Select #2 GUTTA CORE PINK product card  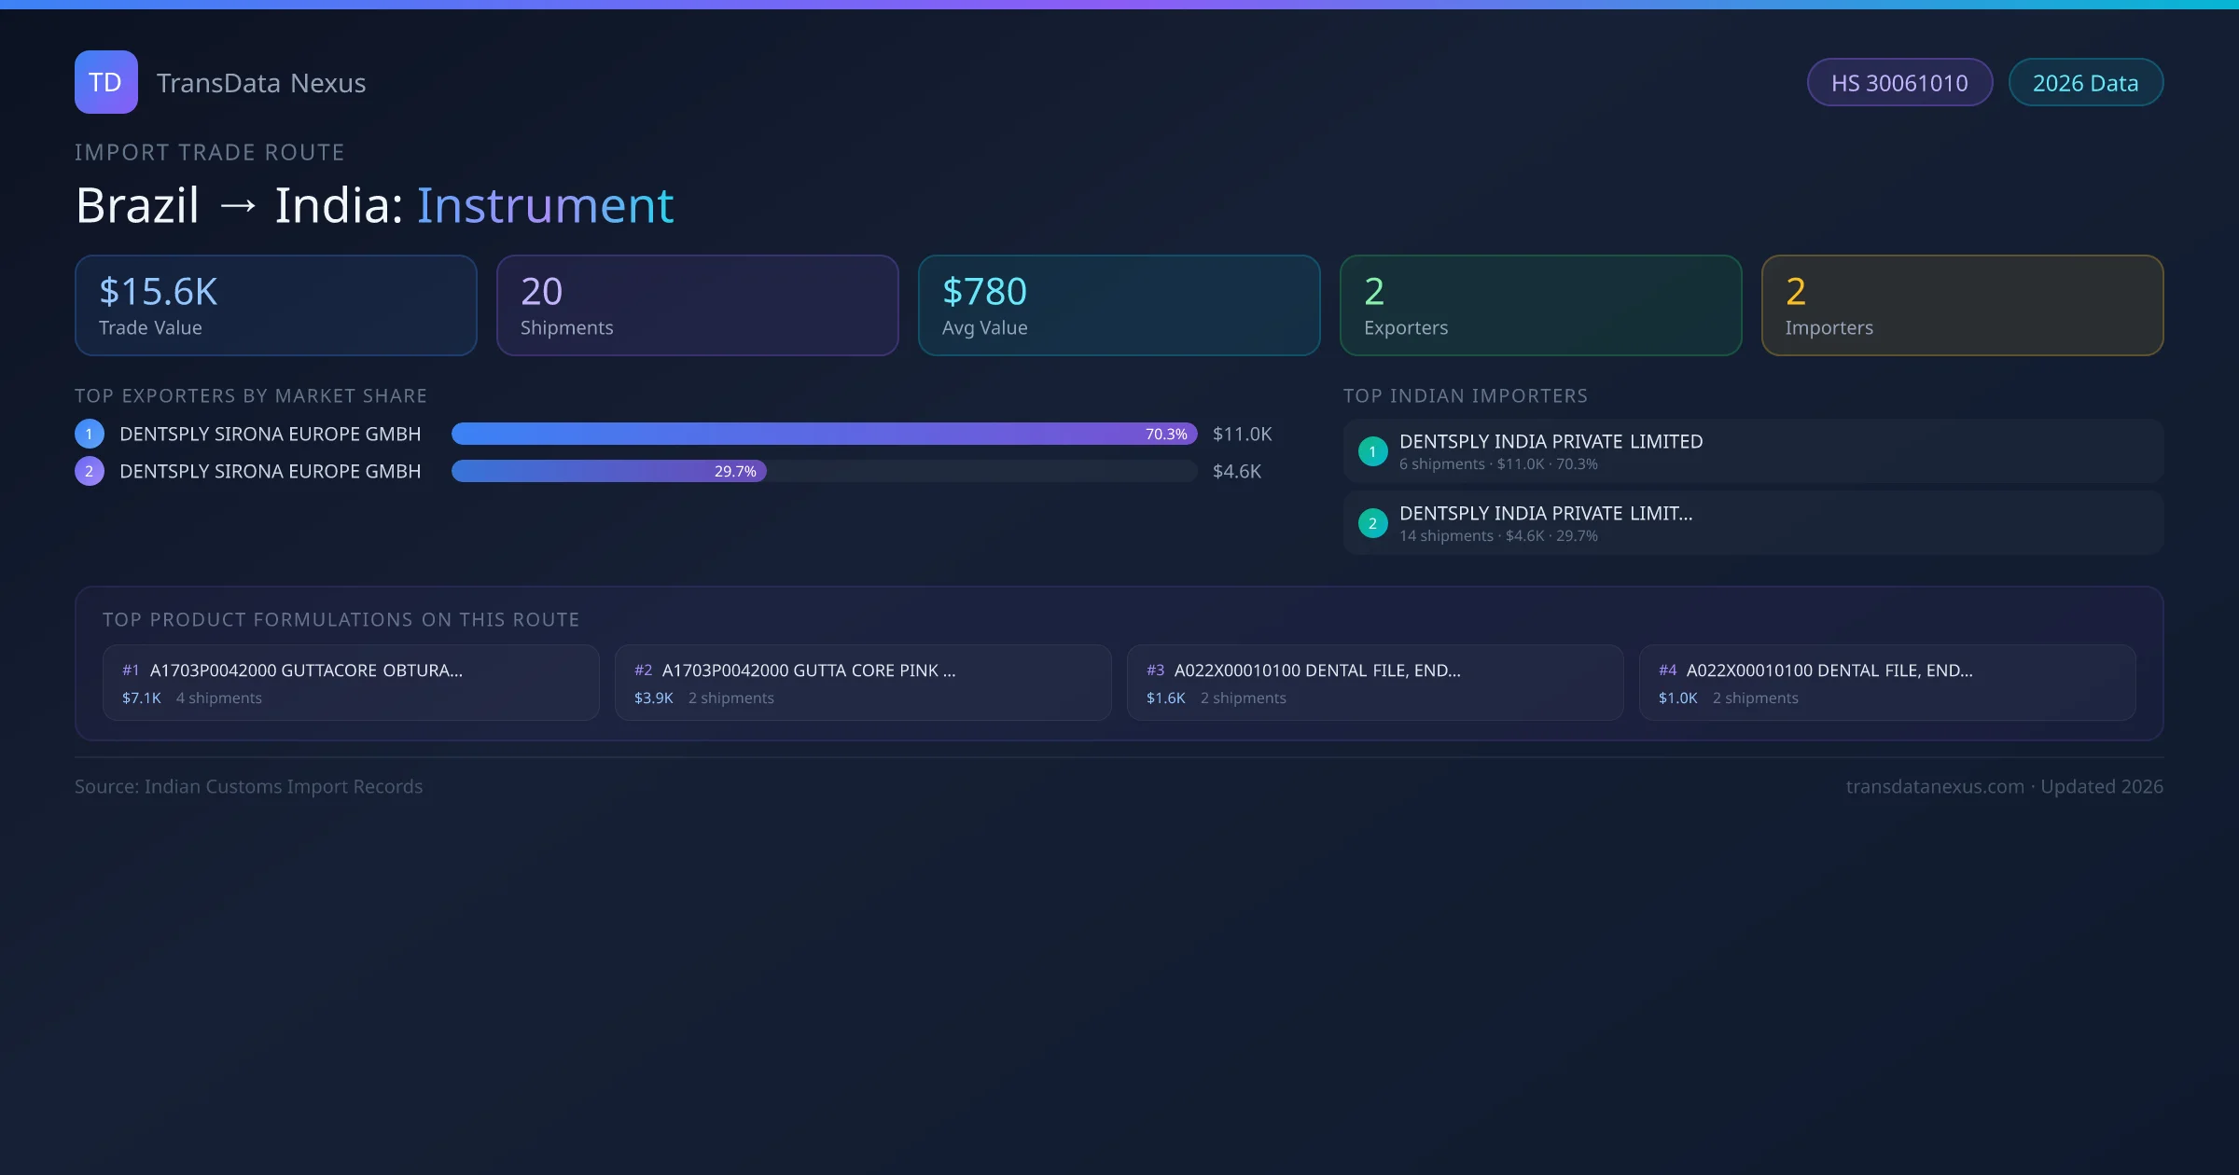[x=862, y=683]
